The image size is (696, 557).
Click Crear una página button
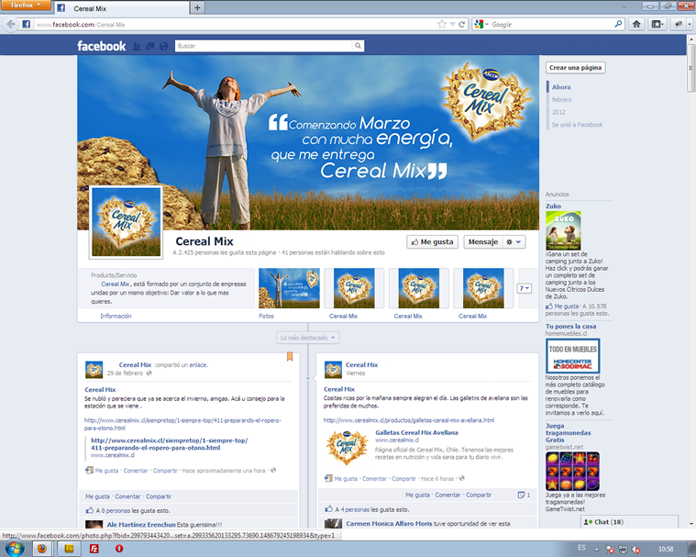click(x=575, y=68)
